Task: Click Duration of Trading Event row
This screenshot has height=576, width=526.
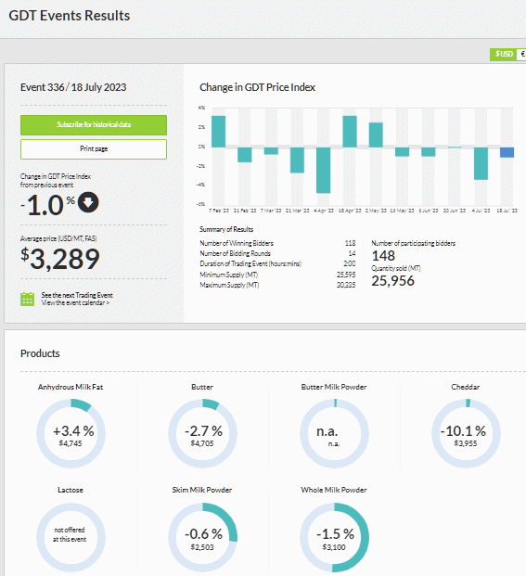Action: pos(277,263)
